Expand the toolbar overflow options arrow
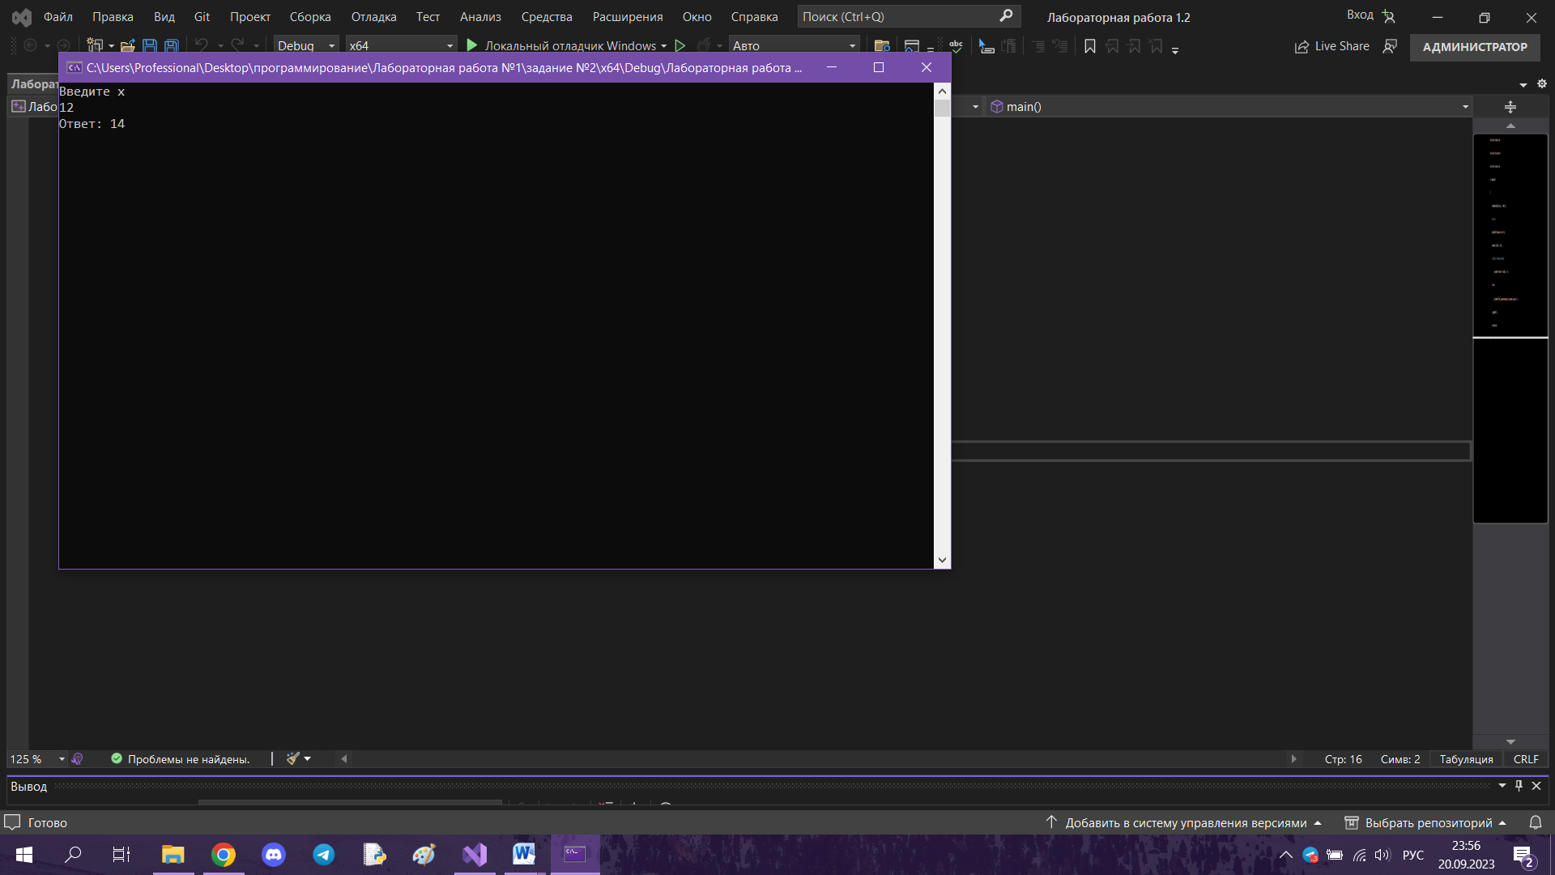 [1175, 49]
